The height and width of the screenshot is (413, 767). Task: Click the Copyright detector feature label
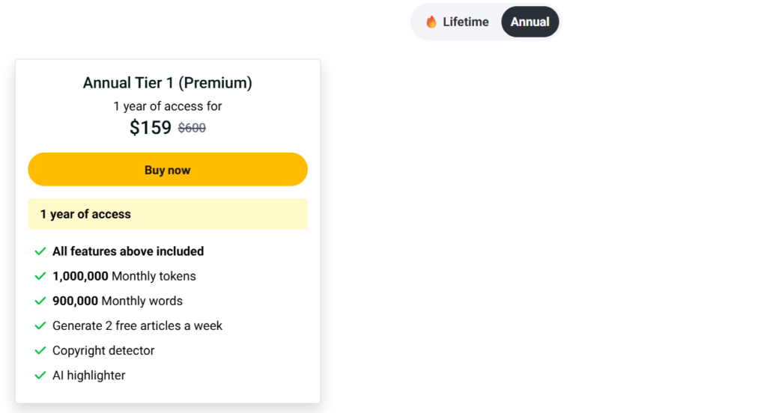103,350
